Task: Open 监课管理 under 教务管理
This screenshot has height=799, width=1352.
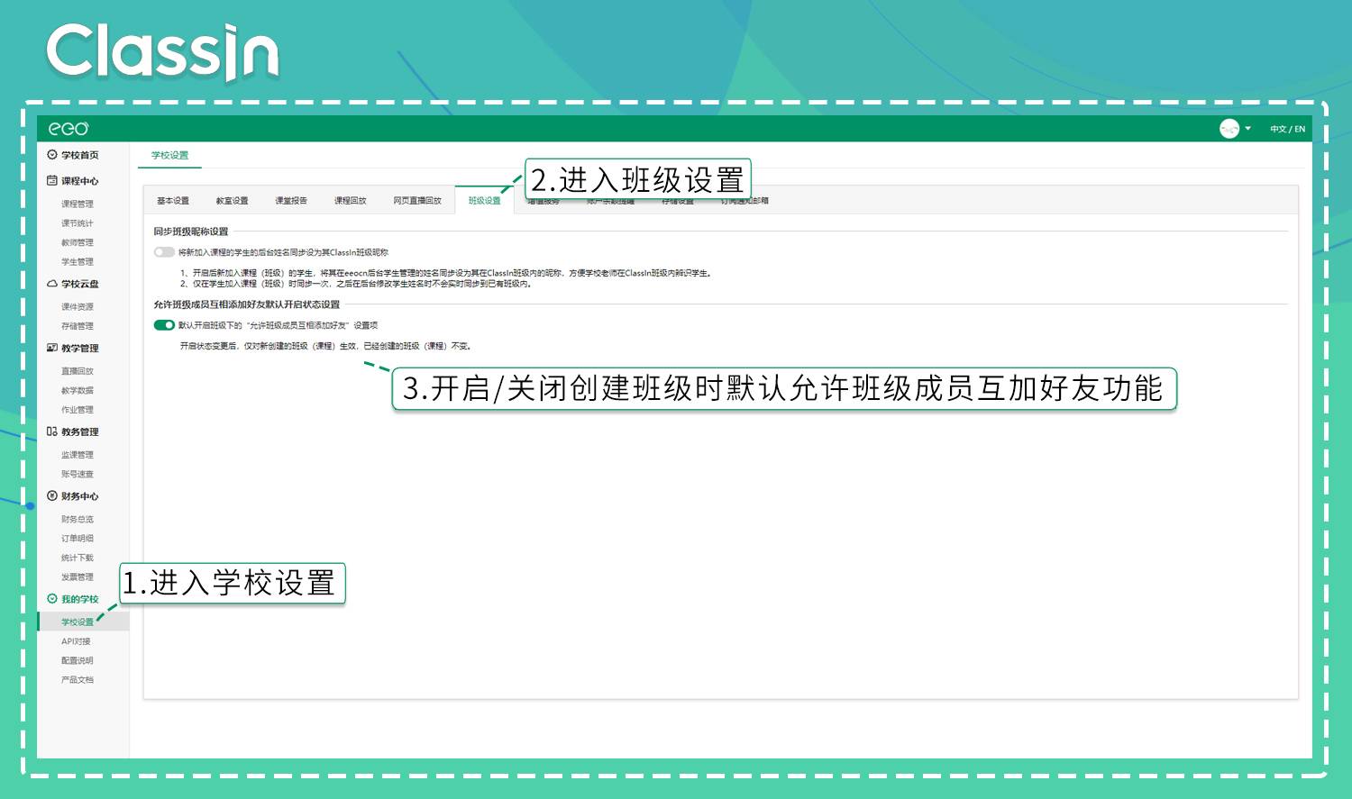Action: 78,455
